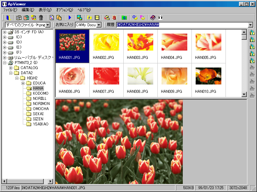The width and height of the screenshot is (257, 192).
Task: Click the exit door icon in toolbar
Action: [x=8, y=18]
